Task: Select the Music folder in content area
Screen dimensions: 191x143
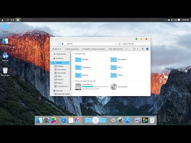Action: 116,67
